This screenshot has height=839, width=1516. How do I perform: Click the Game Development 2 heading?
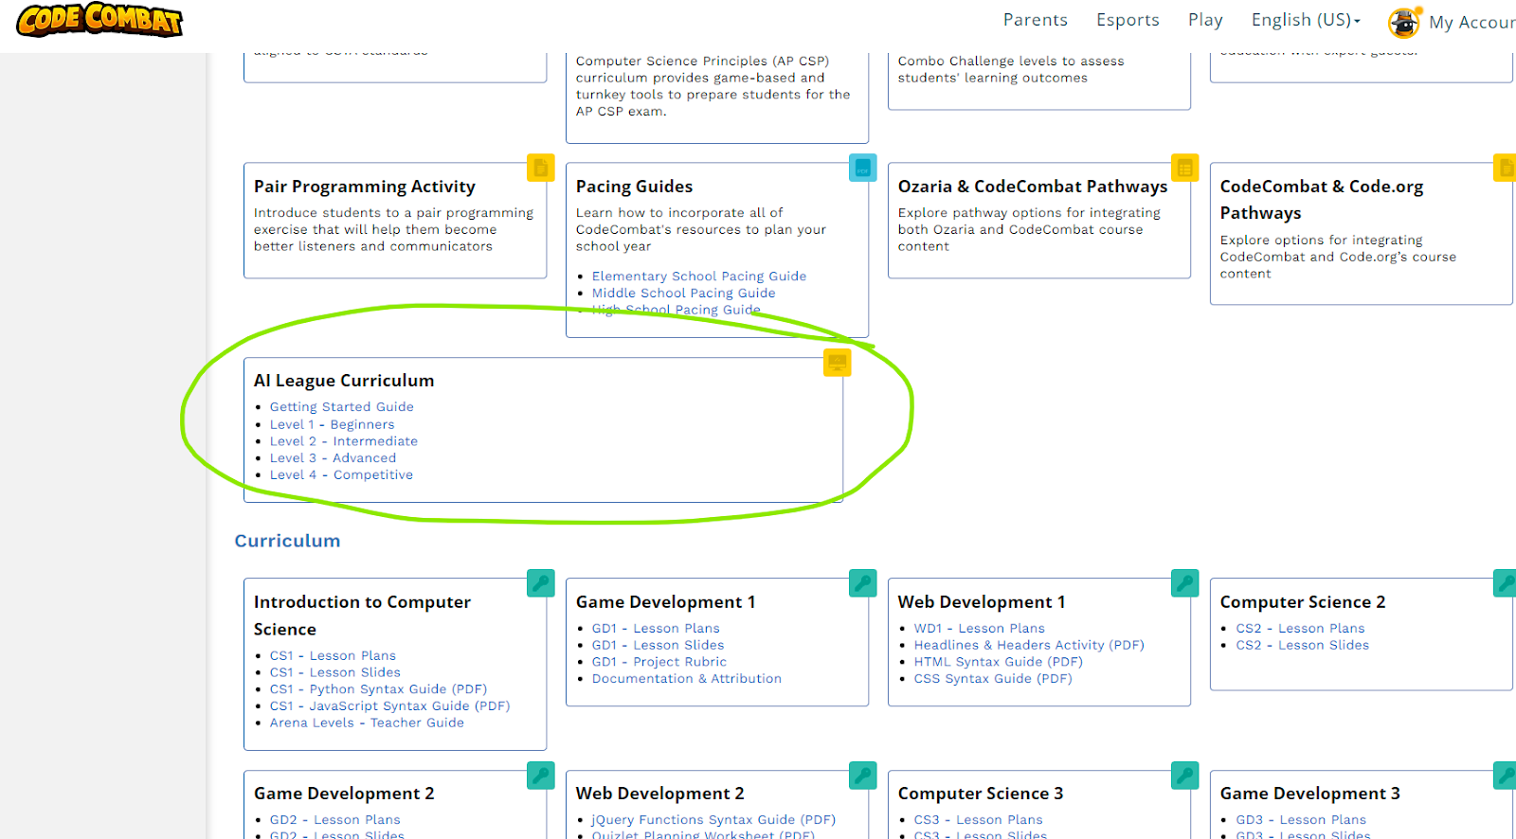tap(344, 794)
